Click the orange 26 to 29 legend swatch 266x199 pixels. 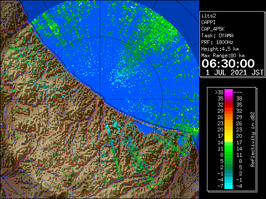(229, 117)
